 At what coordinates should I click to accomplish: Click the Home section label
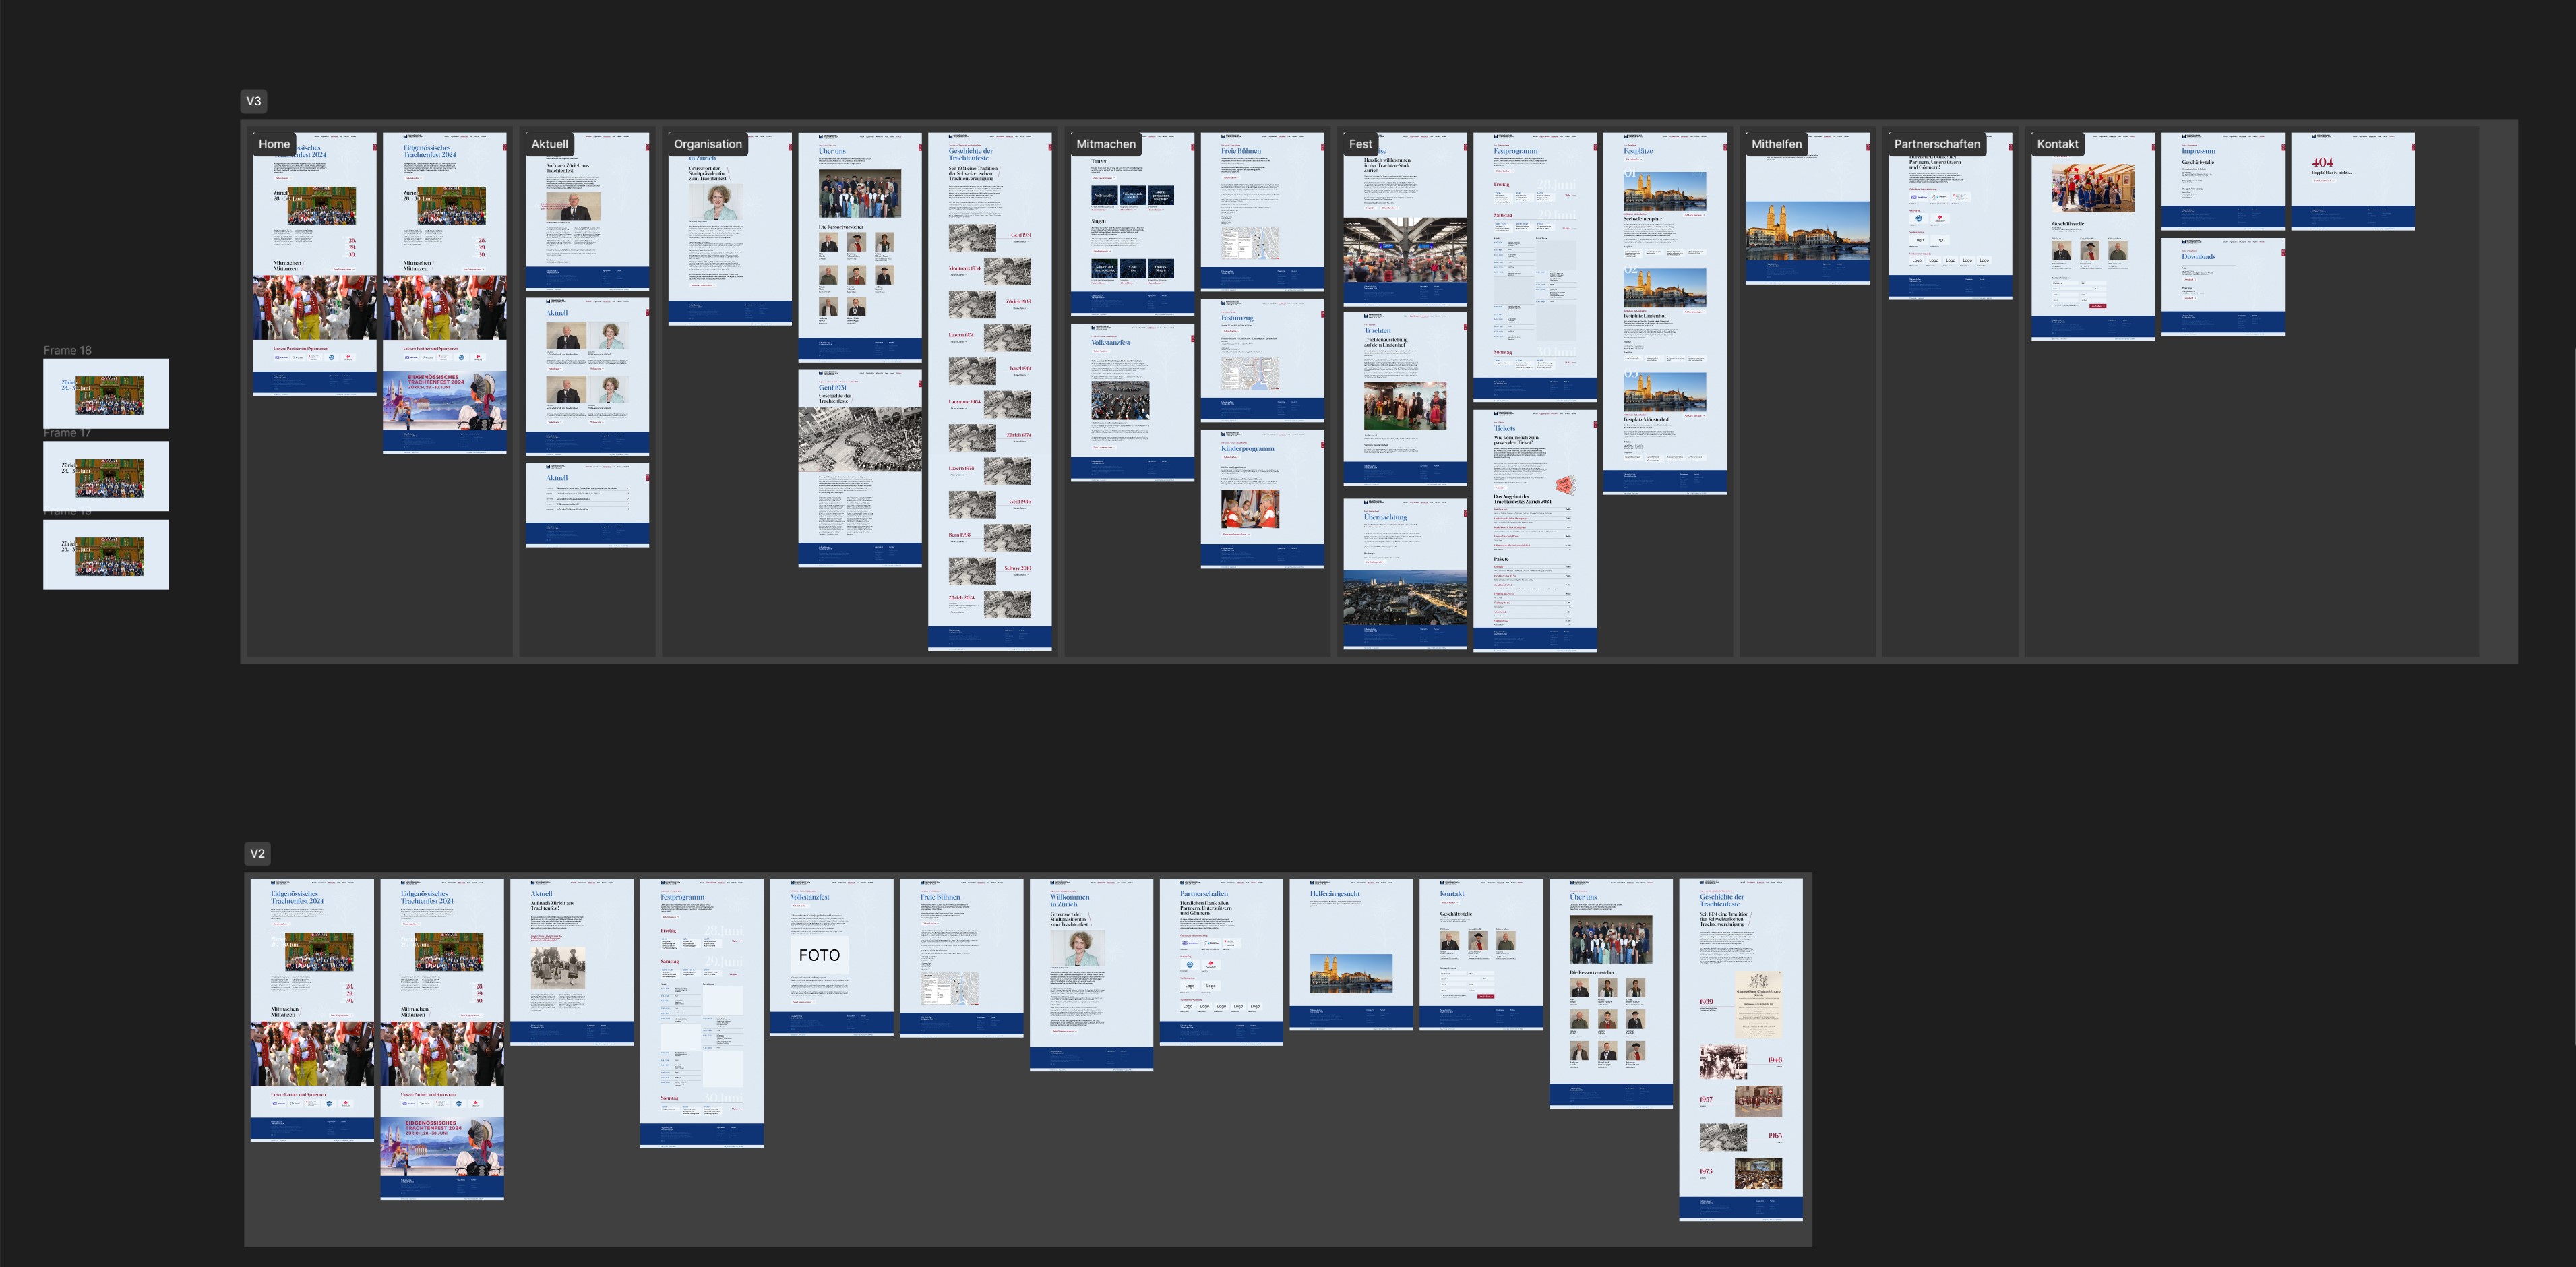coord(274,144)
